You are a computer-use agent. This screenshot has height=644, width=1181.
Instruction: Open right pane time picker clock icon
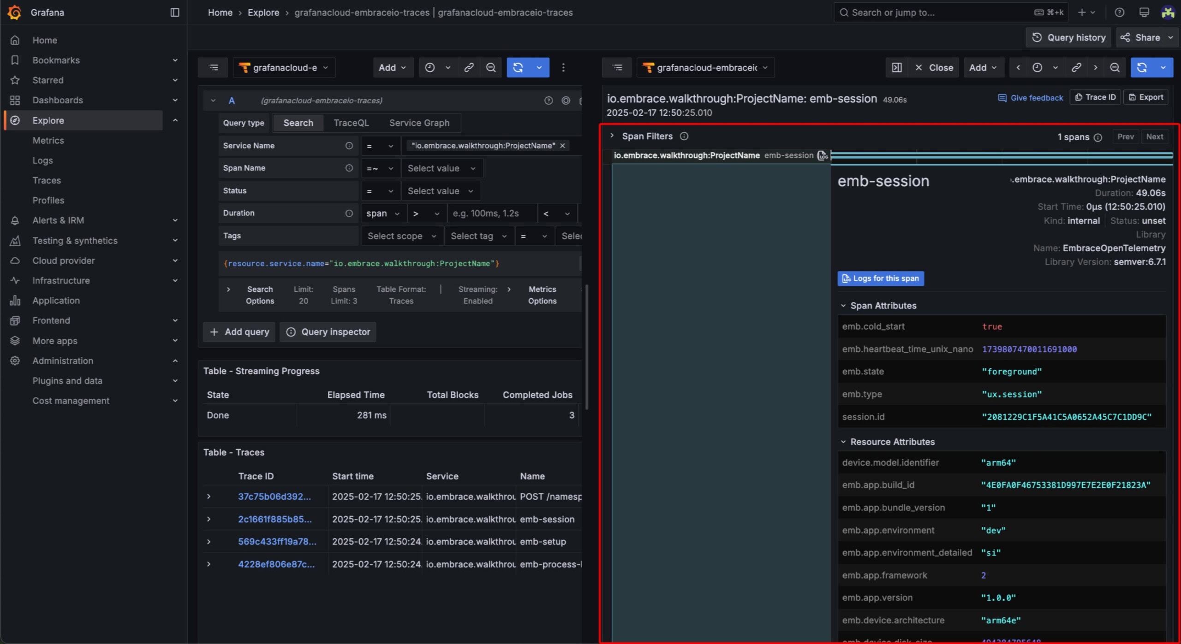click(x=1038, y=68)
